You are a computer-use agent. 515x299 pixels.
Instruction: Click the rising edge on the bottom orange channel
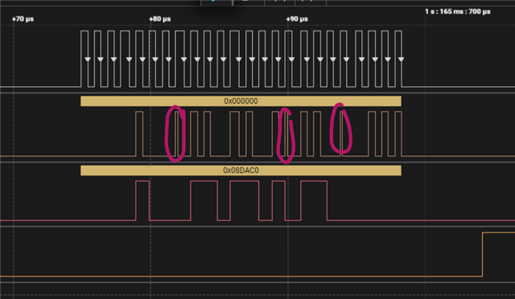coord(483,254)
